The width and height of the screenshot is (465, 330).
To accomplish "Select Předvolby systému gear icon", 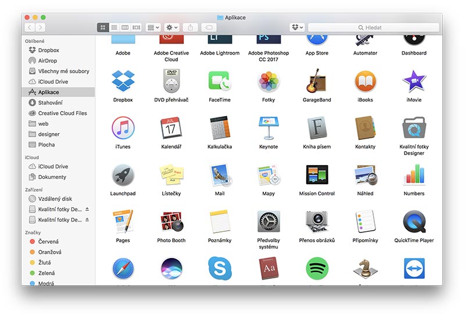I will coord(269,221).
